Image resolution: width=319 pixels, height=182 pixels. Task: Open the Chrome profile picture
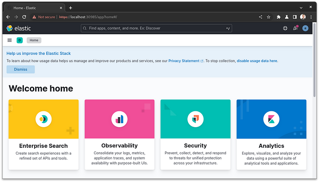pyautogui.click(x=303, y=17)
